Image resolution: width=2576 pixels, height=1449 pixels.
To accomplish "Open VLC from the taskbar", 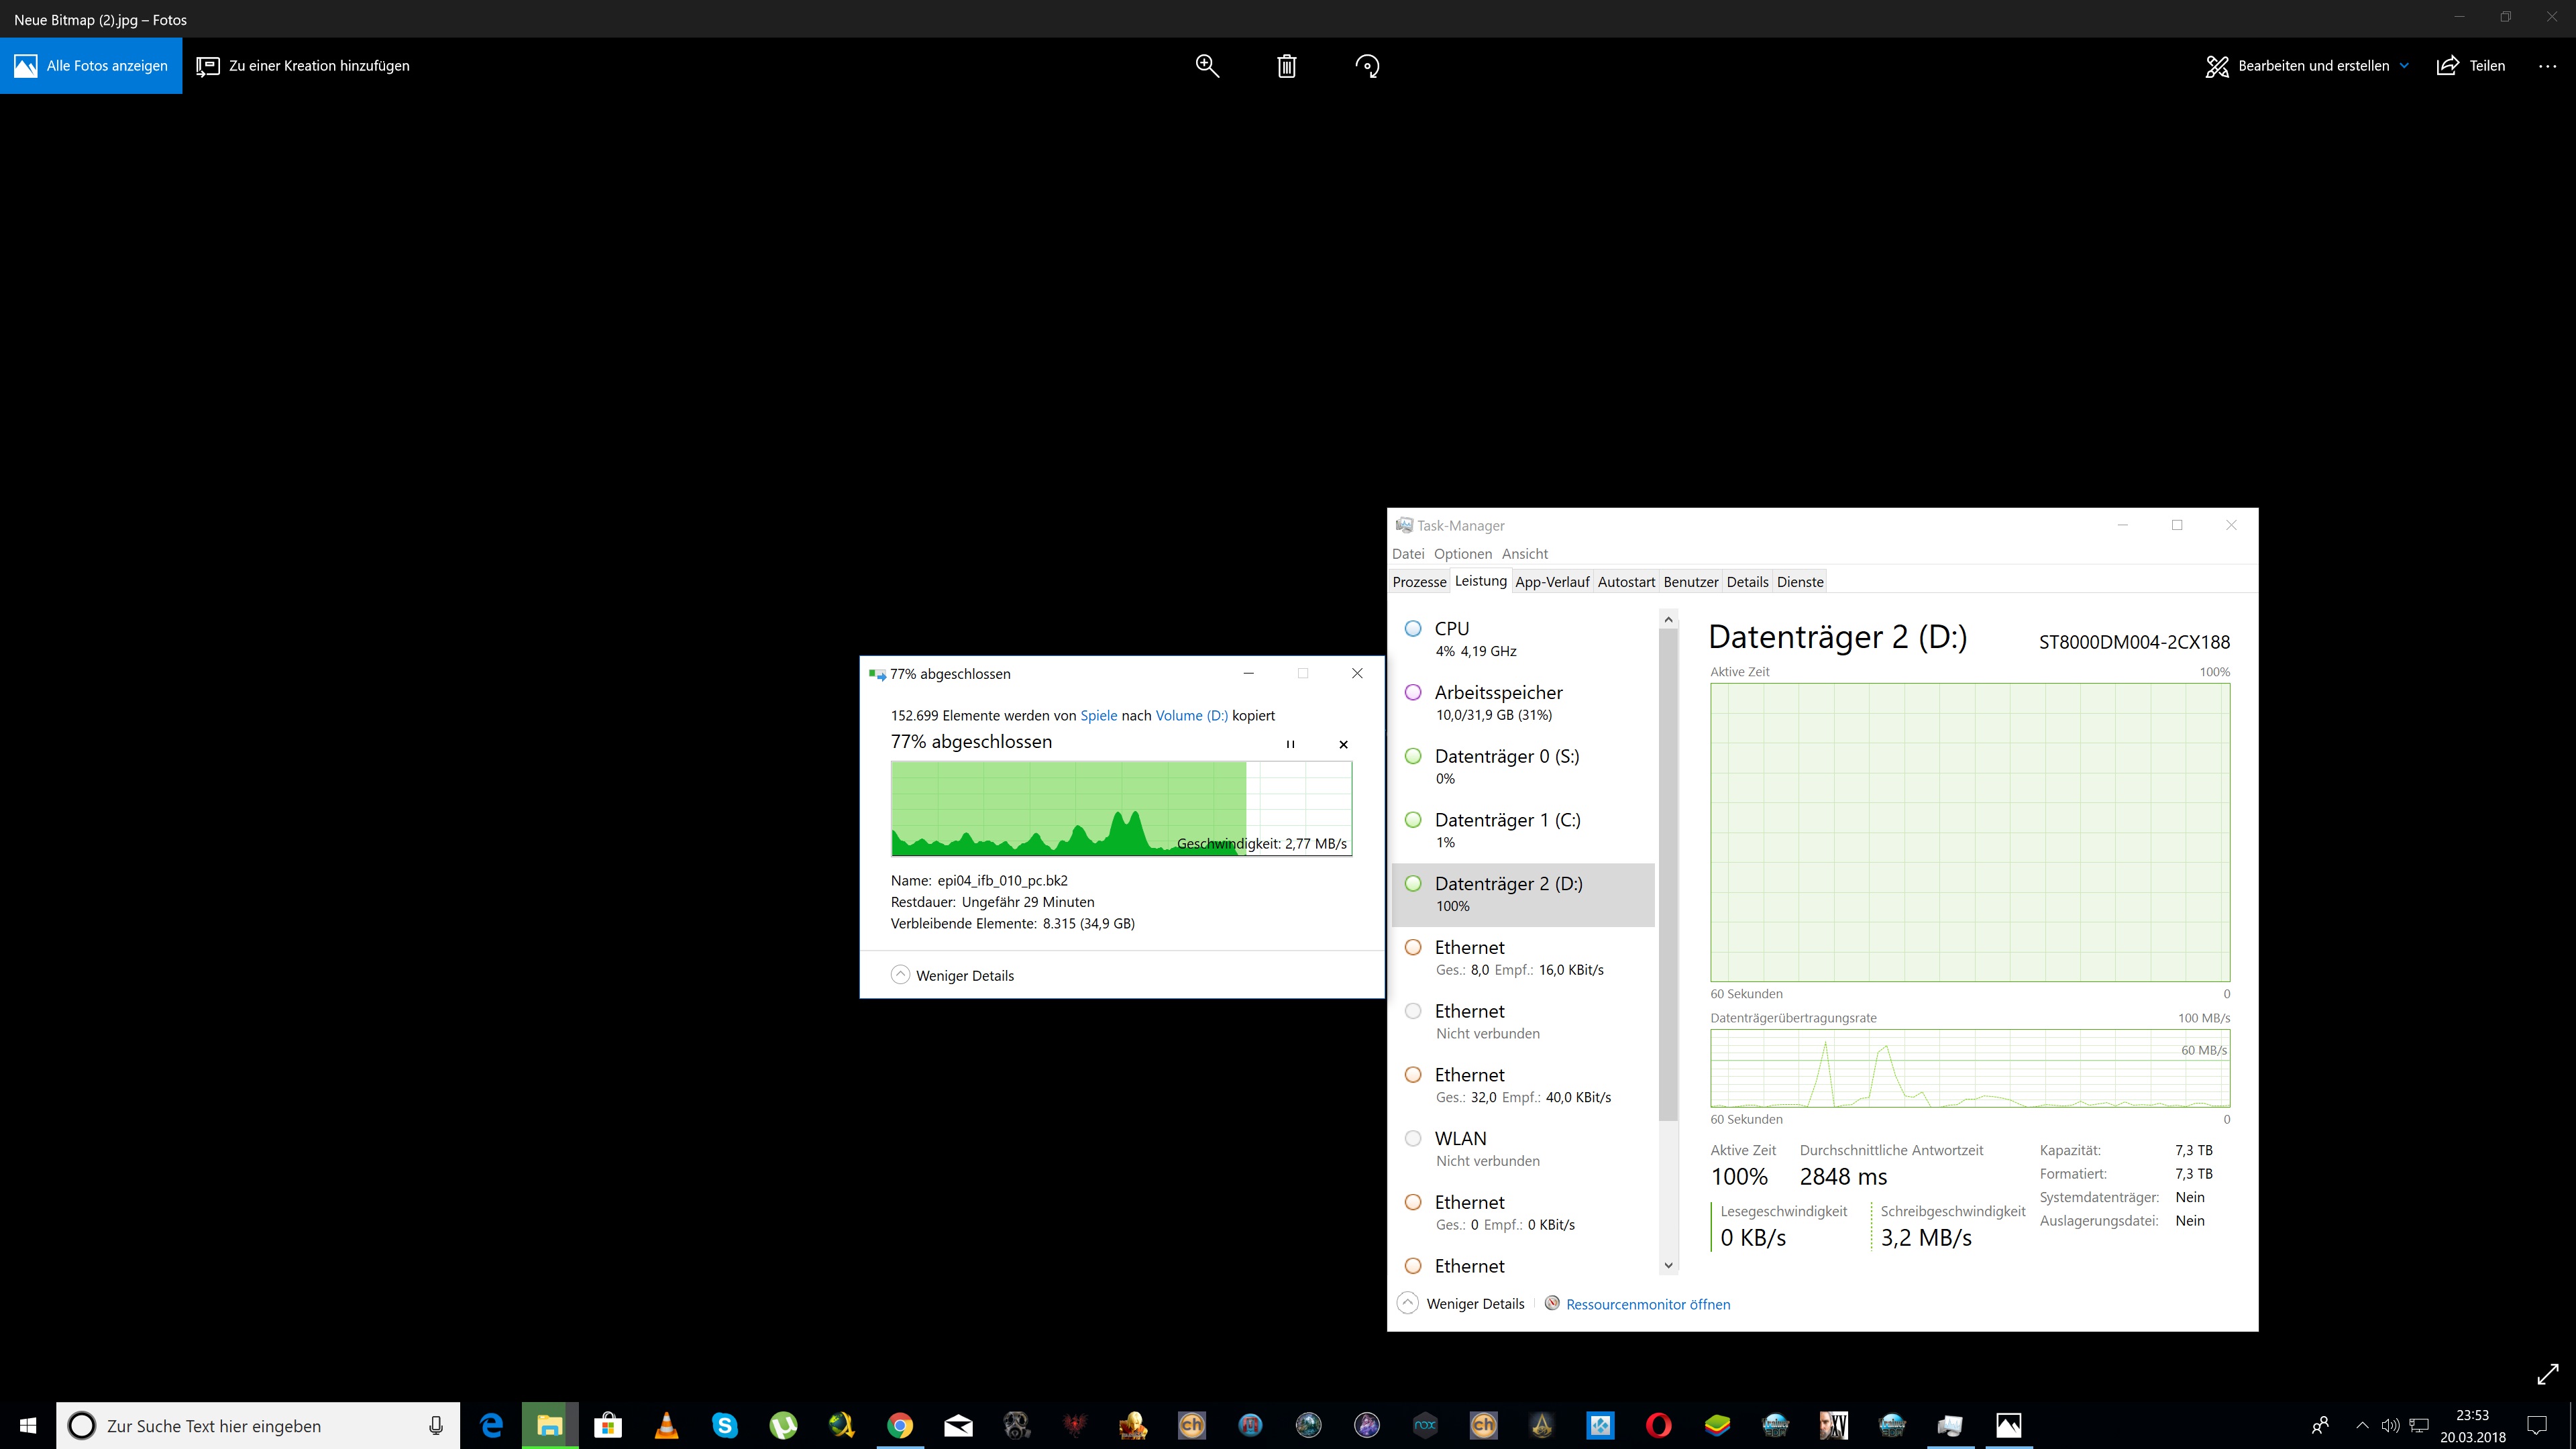I will click(x=666, y=1425).
